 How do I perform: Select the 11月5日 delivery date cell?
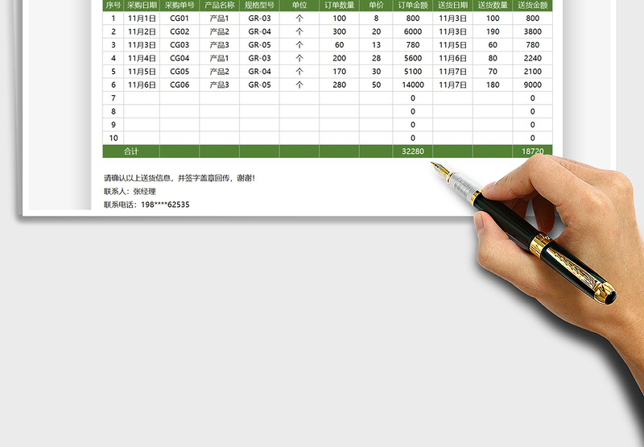[x=452, y=45]
